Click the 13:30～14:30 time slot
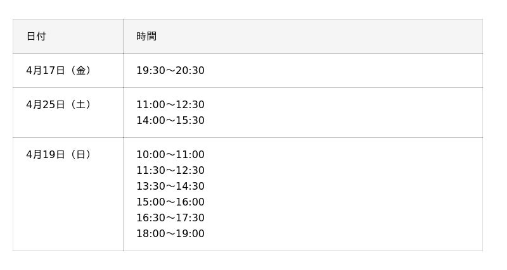 tap(170, 186)
